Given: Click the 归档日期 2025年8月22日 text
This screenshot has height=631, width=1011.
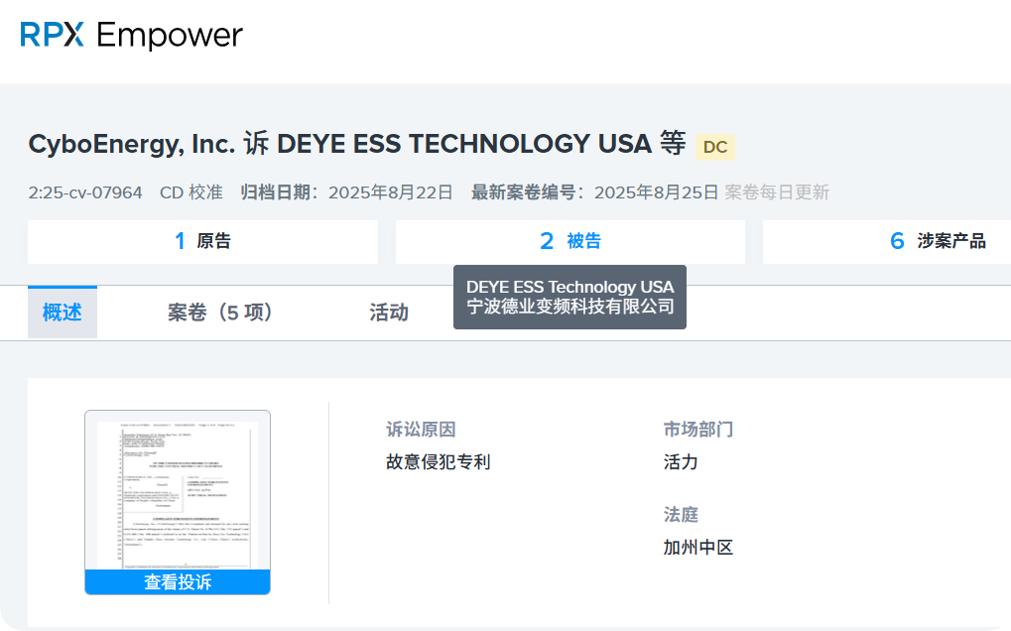Looking at the screenshot, I should click(x=347, y=192).
